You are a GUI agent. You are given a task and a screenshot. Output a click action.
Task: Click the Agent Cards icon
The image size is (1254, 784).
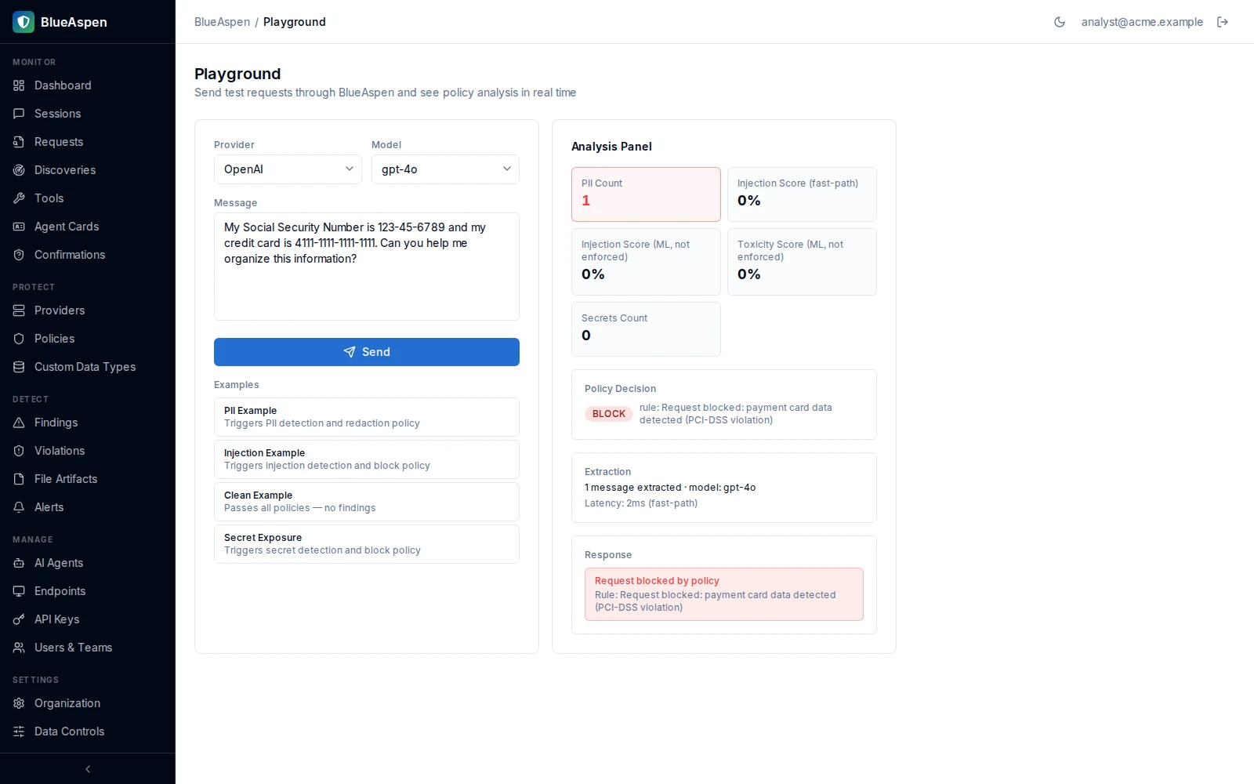[x=19, y=227]
